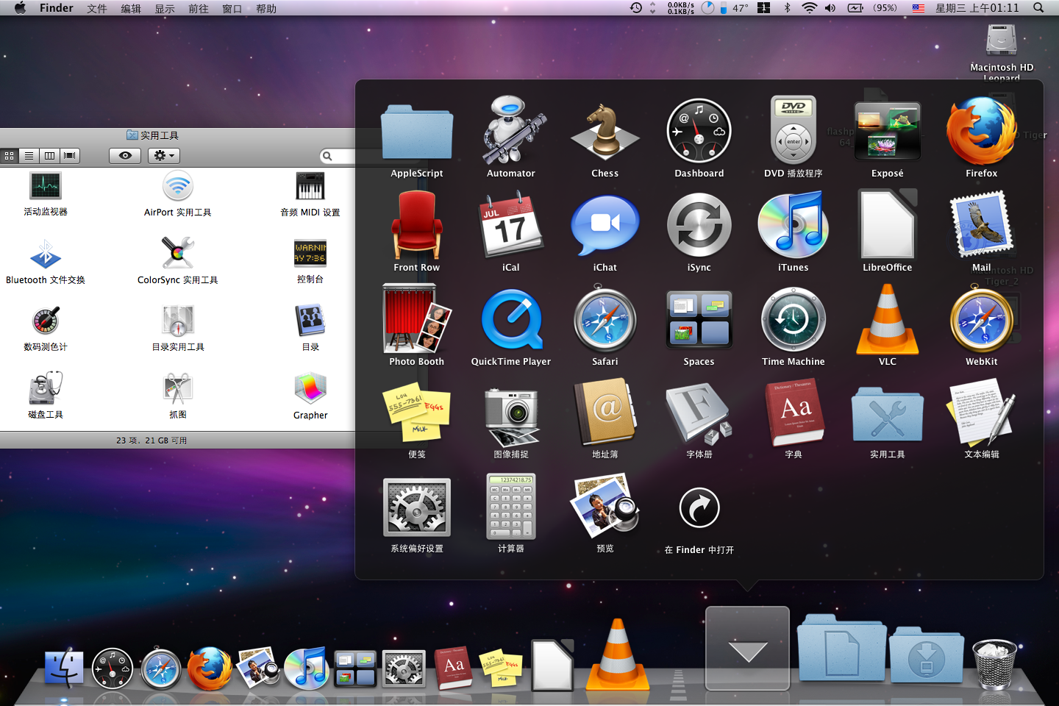Launch iSync from the stack
Image resolution: width=1059 pixels, height=706 pixels.
699,225
